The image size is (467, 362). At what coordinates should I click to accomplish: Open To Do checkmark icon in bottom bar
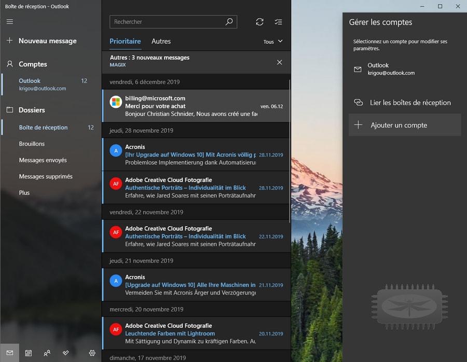(x=66, y=353)
